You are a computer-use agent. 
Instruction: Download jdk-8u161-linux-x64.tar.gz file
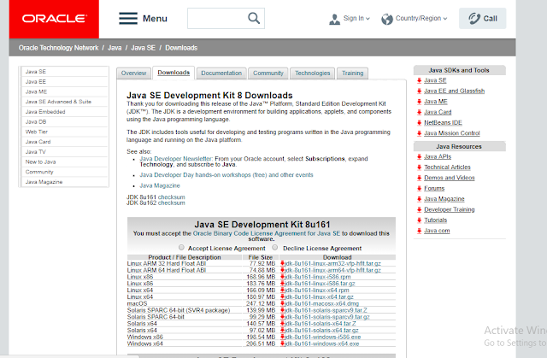319,297
